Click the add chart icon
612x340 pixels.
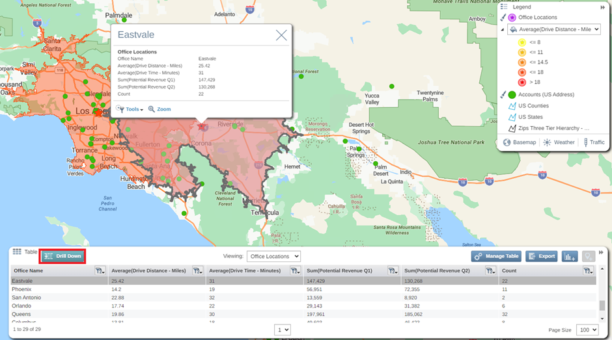click(570, 256)
